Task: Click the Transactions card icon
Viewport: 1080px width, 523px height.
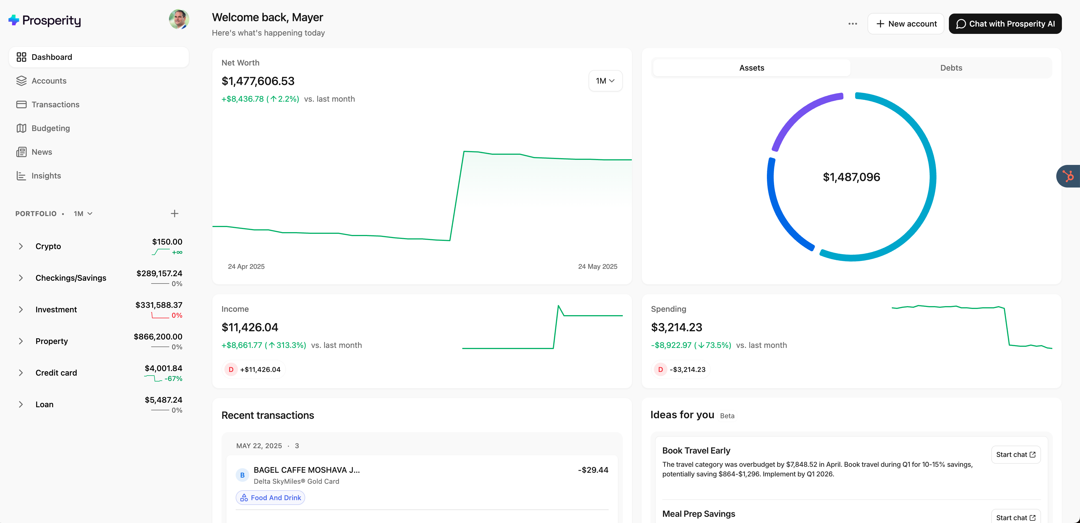Action: pyautogui.click(x=21, y=104)
